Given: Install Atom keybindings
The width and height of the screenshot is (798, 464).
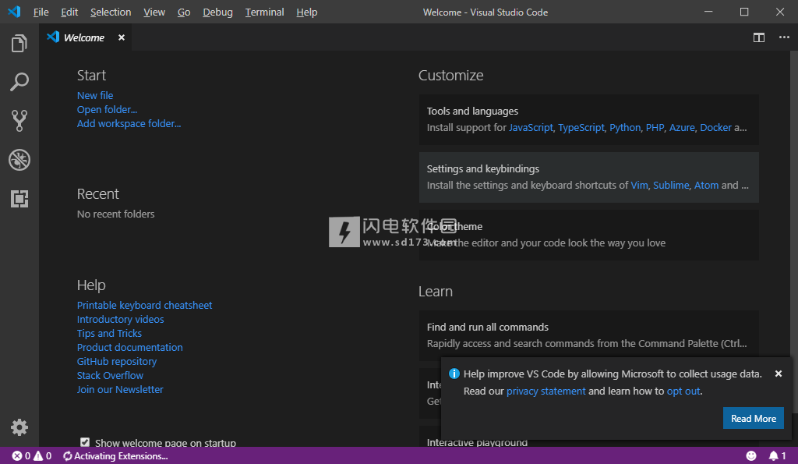Looking at the screenshot, I should pos(706,185).
